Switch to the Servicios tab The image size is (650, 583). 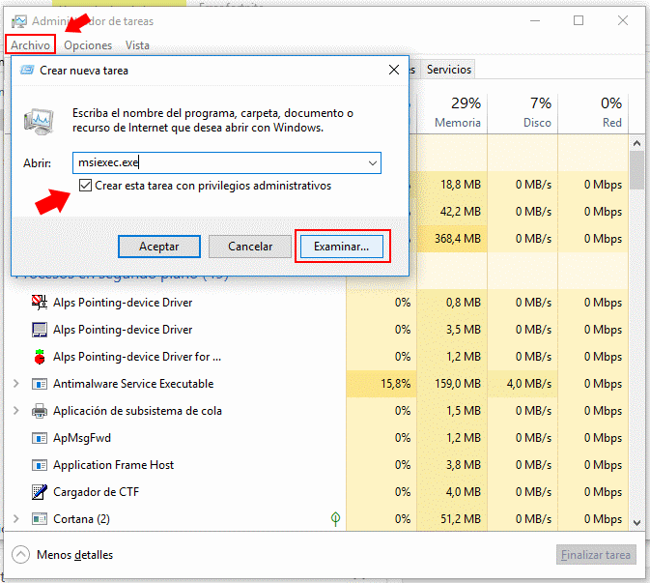(448, 70)
